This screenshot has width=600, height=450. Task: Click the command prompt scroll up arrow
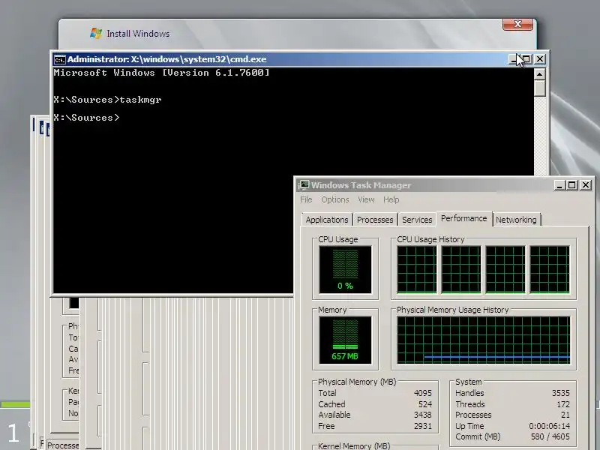pos(539,74)
